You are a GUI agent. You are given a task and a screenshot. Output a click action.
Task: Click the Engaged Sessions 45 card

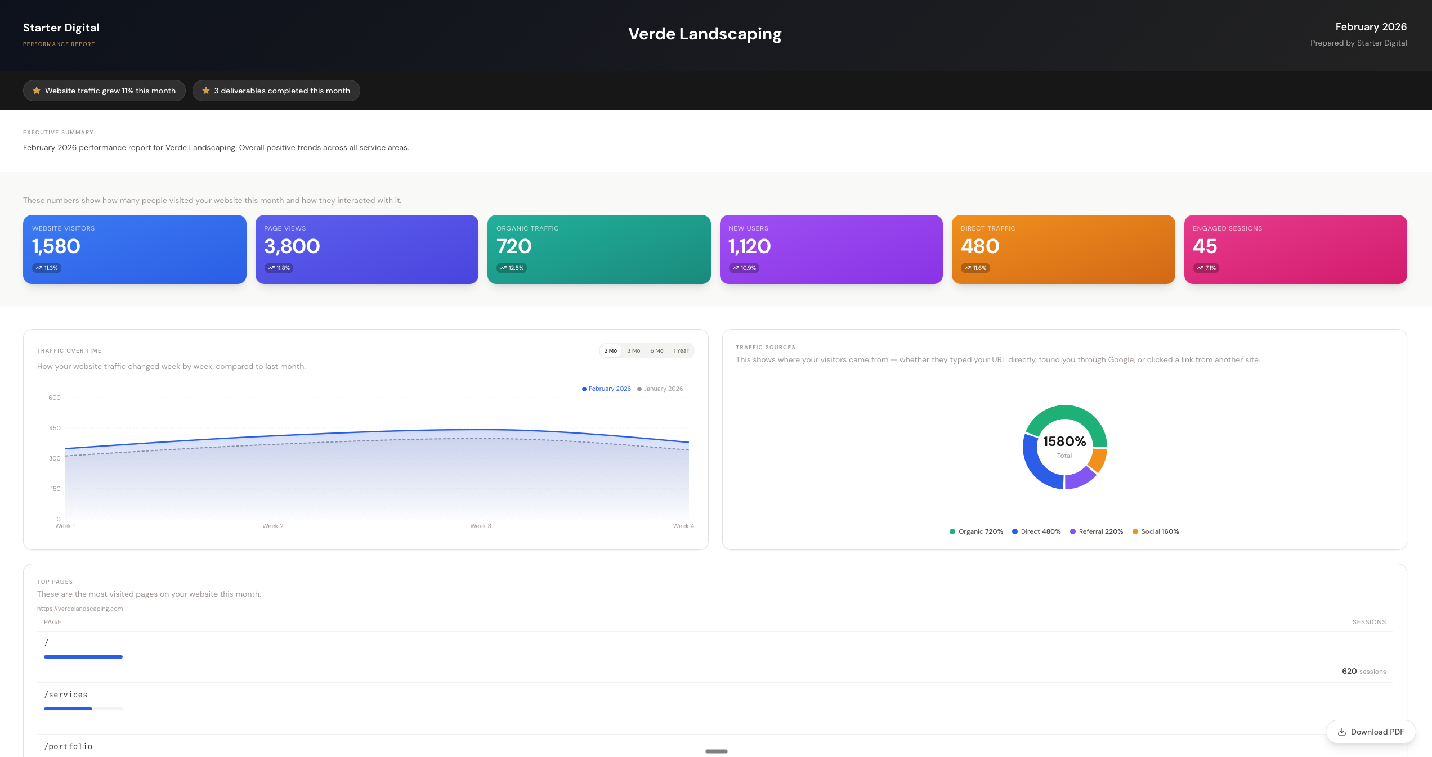1296,249
